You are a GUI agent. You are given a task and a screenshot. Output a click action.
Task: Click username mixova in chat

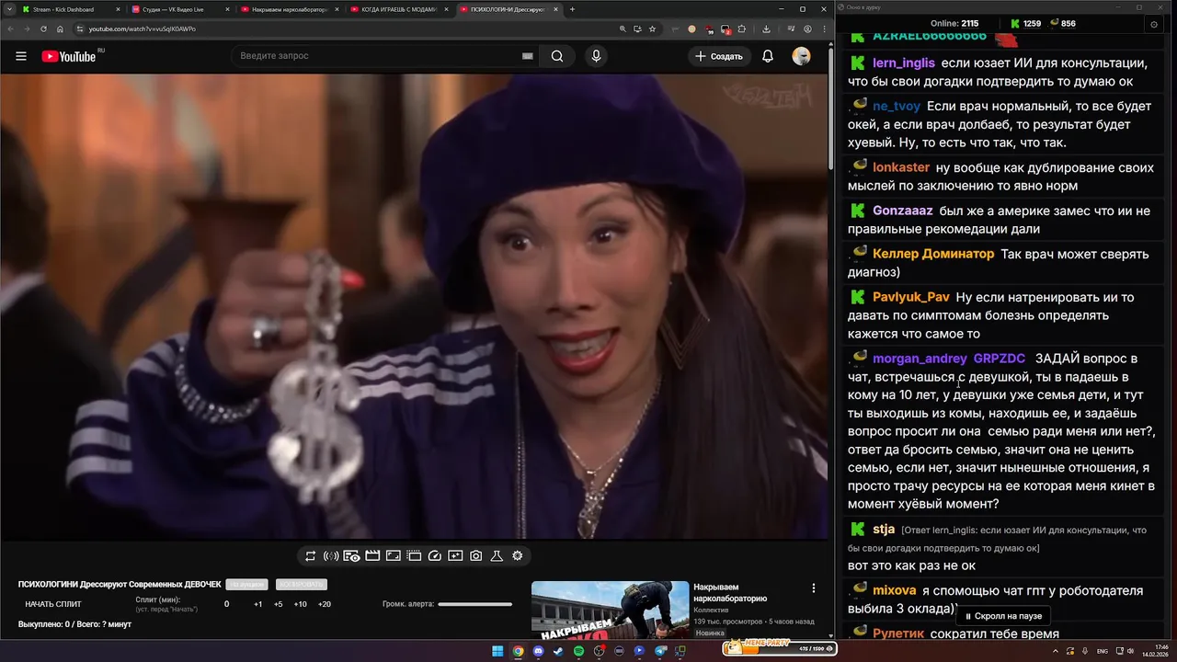click(895, 590)
